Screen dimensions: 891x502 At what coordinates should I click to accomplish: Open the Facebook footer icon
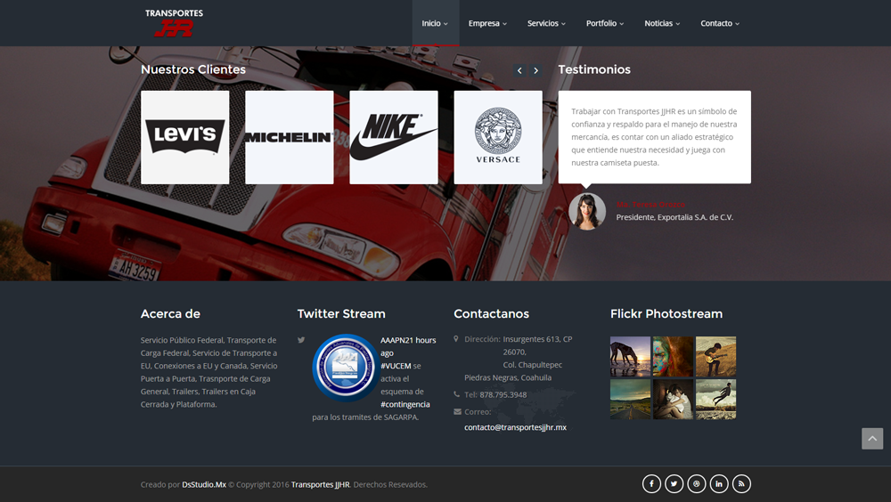652,484
